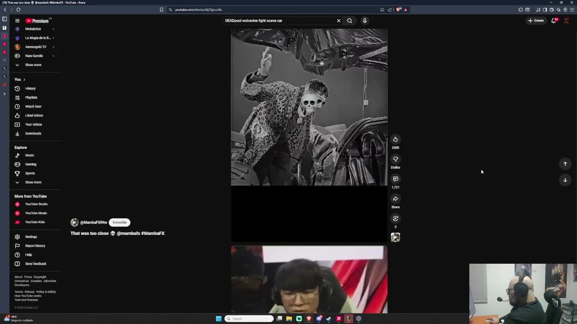Open History in the sidebar

(30, 89)
